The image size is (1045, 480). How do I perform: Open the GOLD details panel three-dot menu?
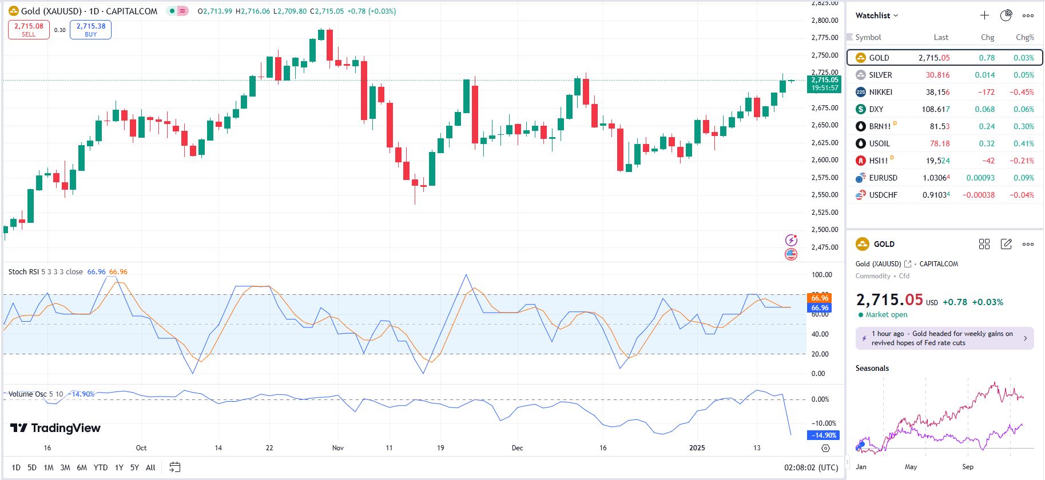tap(1028, 244)
